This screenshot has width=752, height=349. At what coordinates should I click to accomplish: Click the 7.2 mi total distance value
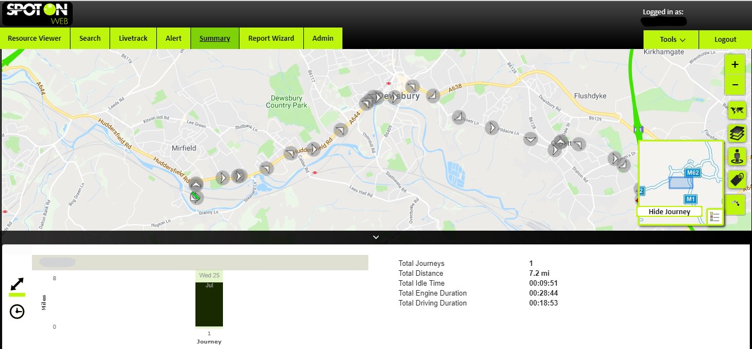[x=540, y=274]
